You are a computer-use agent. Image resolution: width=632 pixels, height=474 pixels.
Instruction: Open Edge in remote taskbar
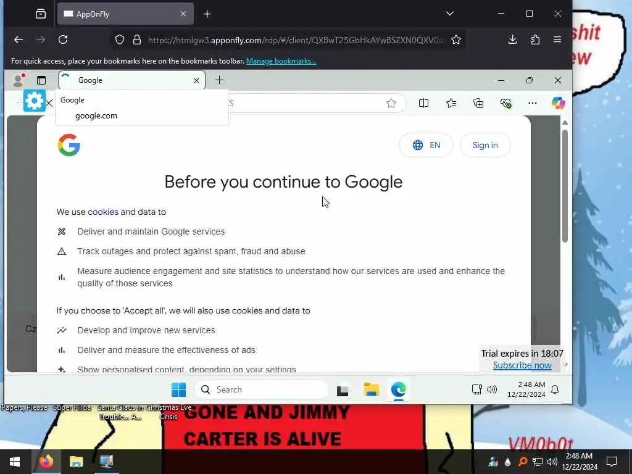point(399,390)
